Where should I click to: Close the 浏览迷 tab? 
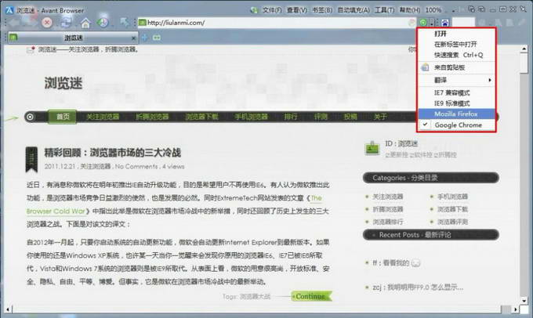click(133, 38)
